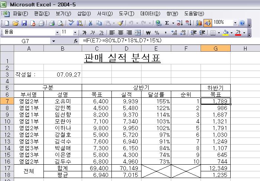Open the 보기(V) menu
260x181 pixels.
click(x=64, y=14)
